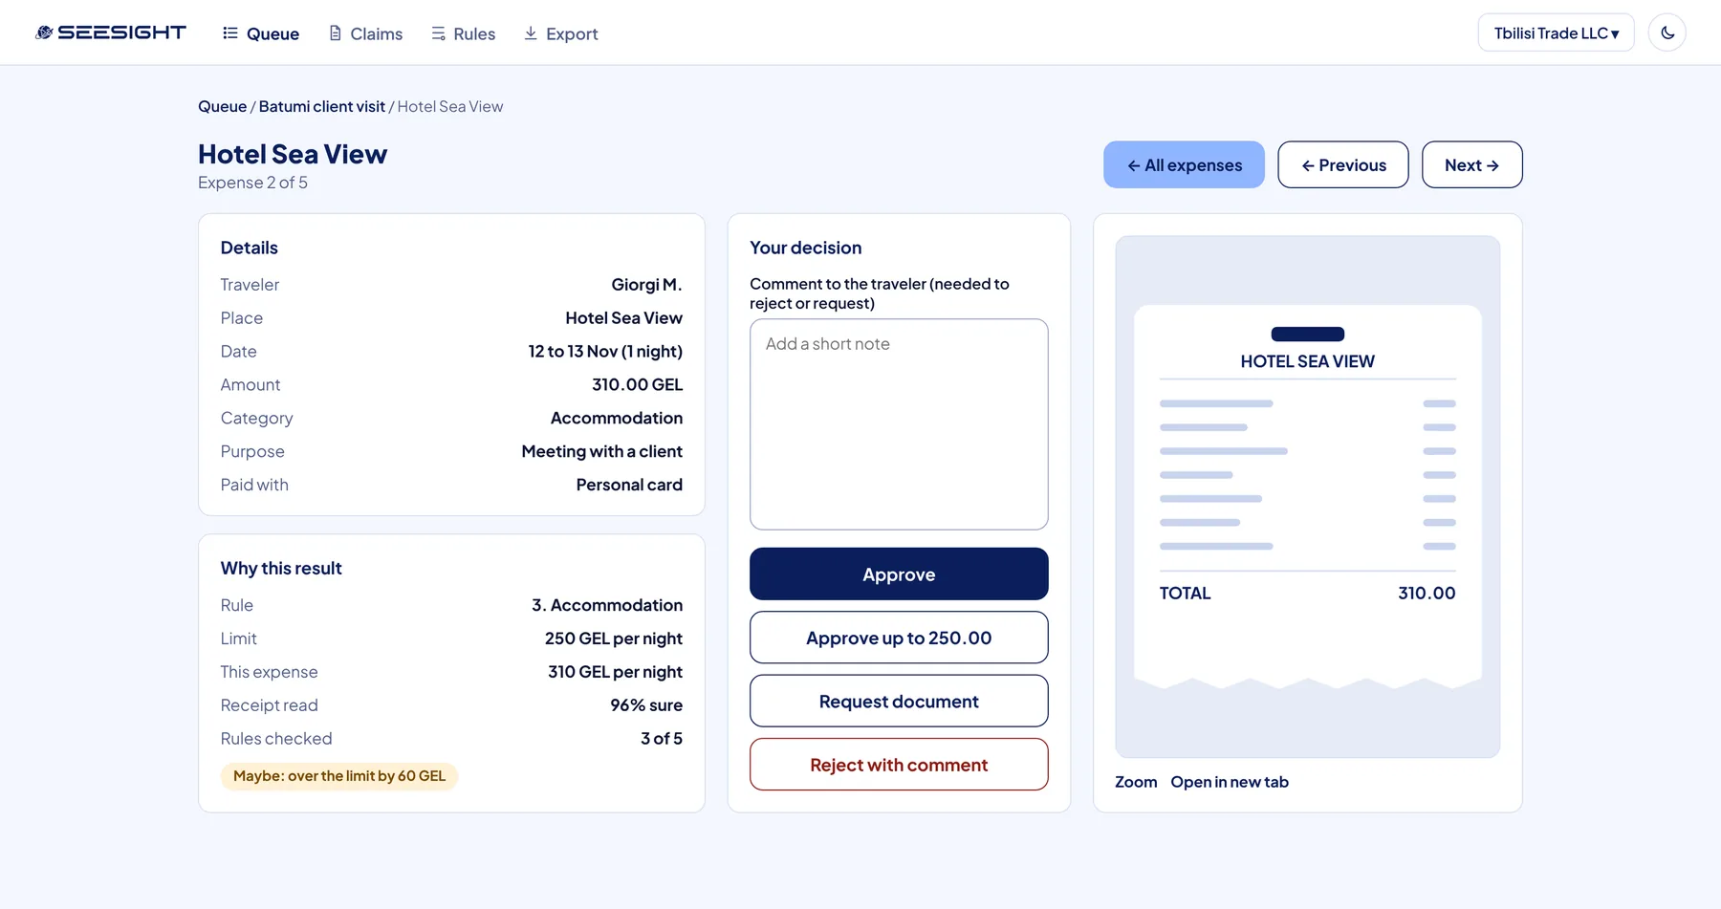Click the Queue breadcrumb link
This screenshot has width=1721, height=909.
pos(222,106)
